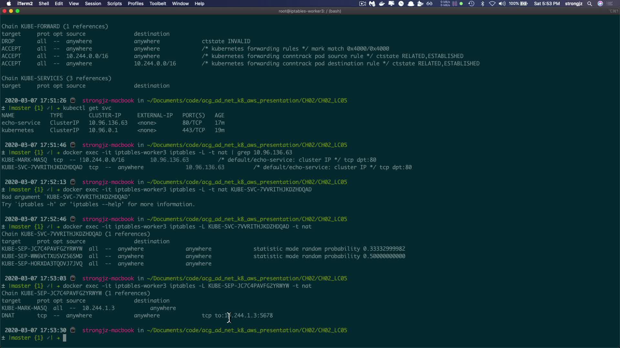Open the Wi-Fi status menu
The image size is (620, 348).
pos(492,4)
